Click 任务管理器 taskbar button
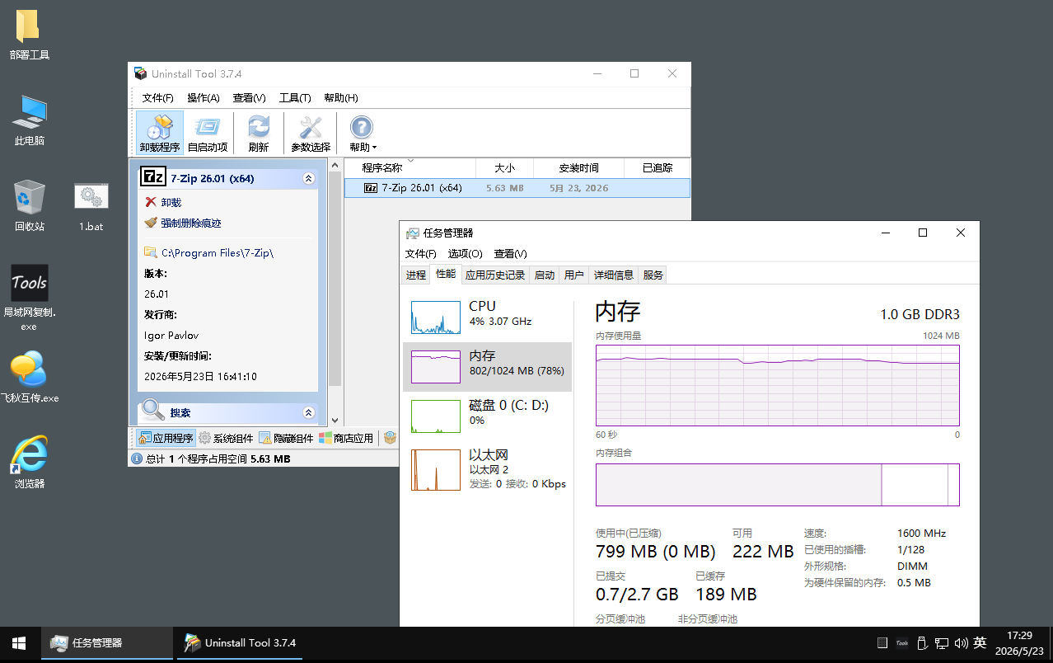Image resolution: width=1053 pixels, height=663 pixels. [x=107, y=643]
